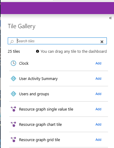Add the Users and groups tile
This screenshot has height=148, width=114.
click(x=98, y=94)
